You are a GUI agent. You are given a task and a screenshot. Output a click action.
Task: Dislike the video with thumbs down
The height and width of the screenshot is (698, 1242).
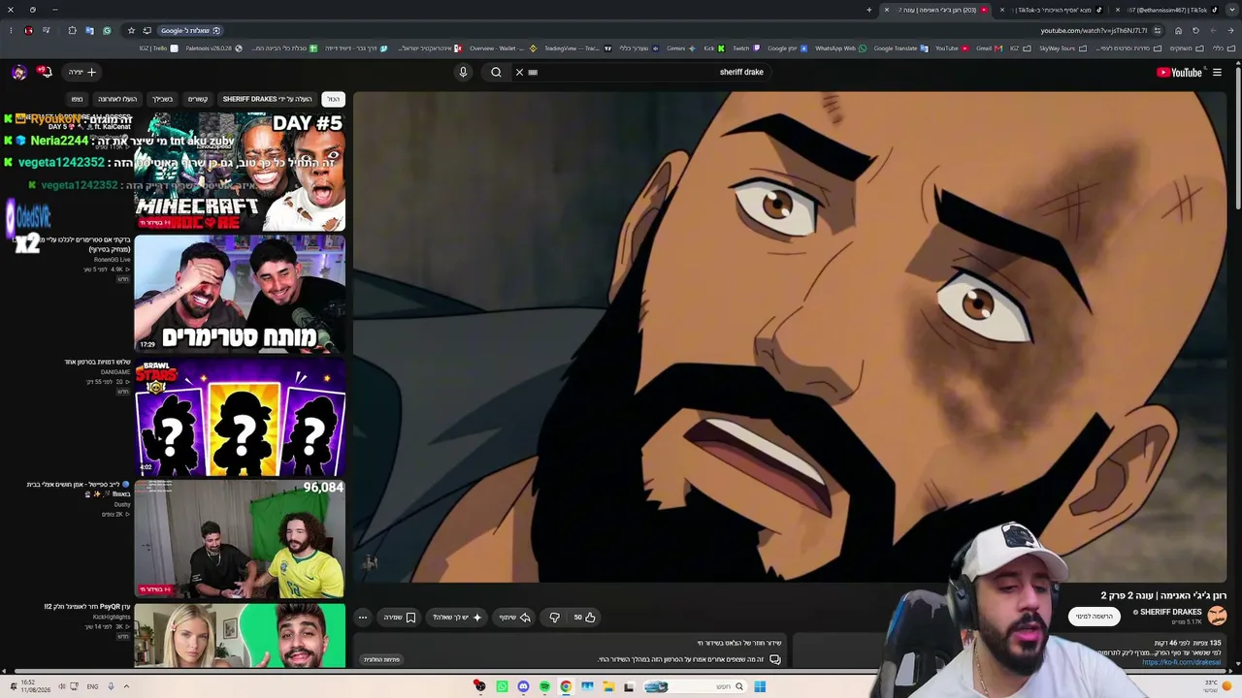click(x=554, y=618)
